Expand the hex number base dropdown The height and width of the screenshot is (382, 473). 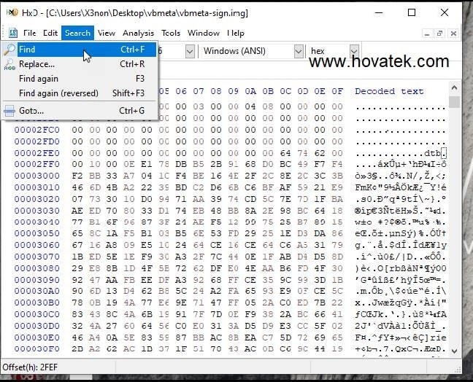[354, 50]
